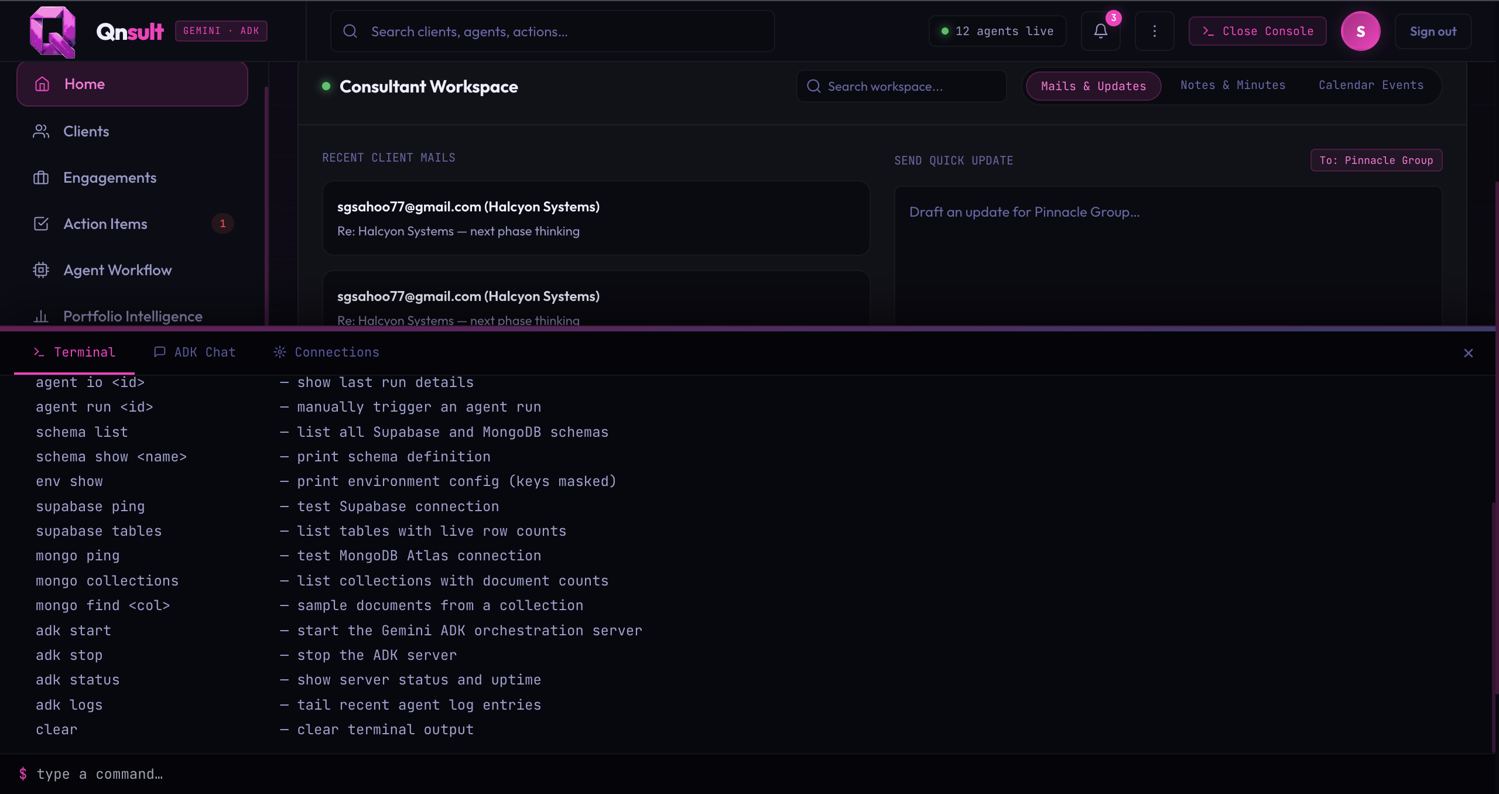This screenshot has height=794, width=1499.
Task: Click the 'agent run <id>' command line
Action: coord(94,407)
